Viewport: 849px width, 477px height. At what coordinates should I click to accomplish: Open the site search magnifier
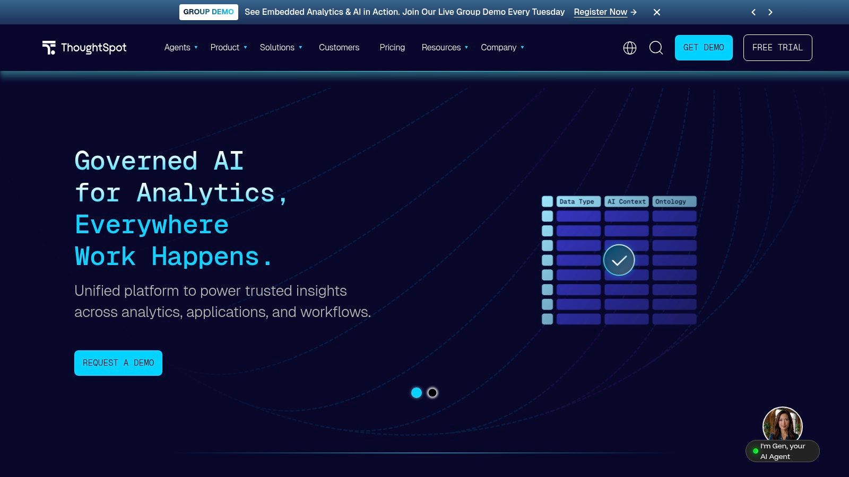tap(656, 48)
